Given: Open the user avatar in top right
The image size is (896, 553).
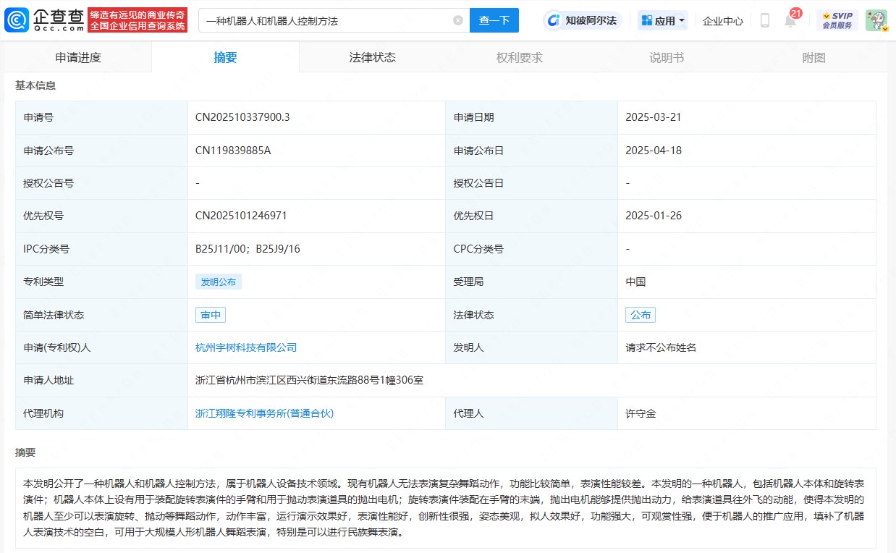Looking at the screenshot, I should click(x=878, y=20).
